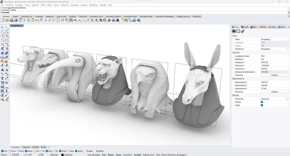The image size is (290, 156).
Task: Switch to the Disegno tecnico toolbar tab
Action: point(183,16)
